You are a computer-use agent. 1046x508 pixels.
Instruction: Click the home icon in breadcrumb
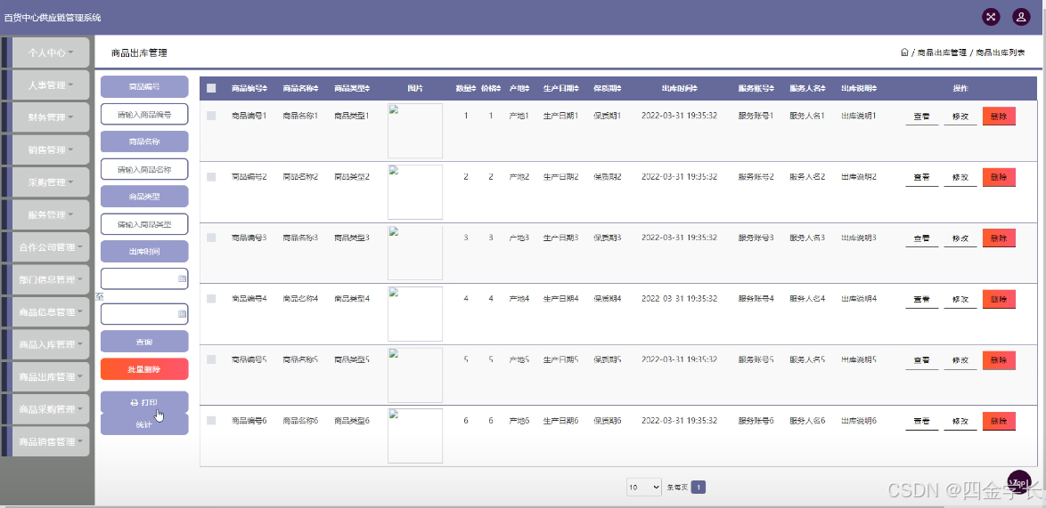click(904, 52)
